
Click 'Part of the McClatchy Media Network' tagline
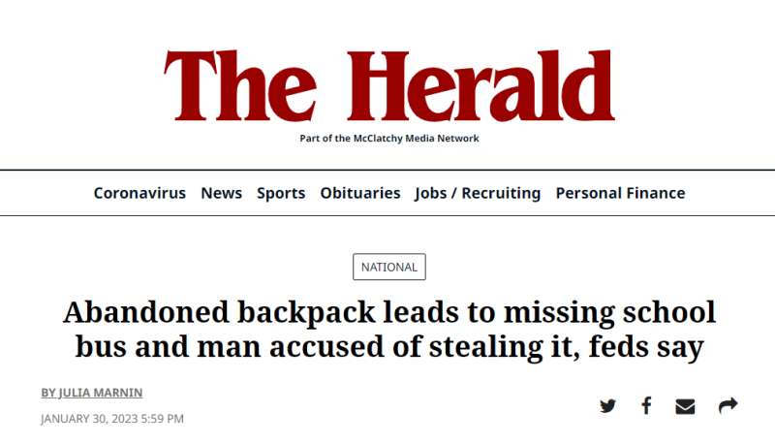(x=389, y=139)
